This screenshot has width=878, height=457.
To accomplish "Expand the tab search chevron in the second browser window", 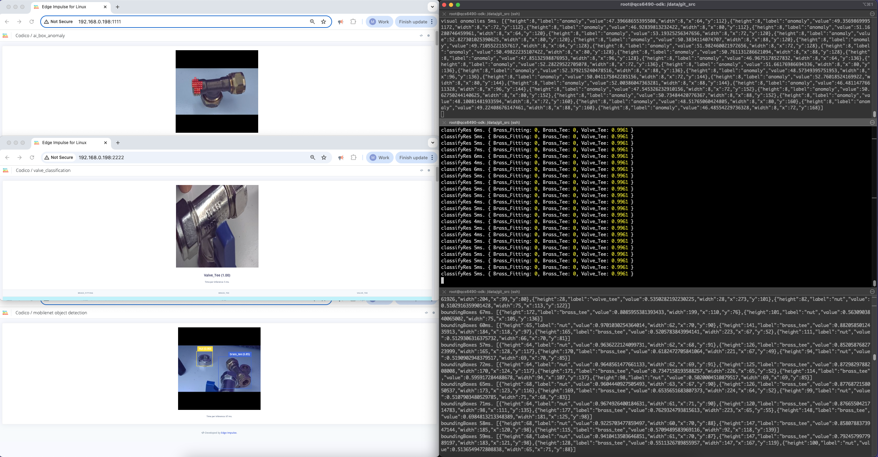I will coord(432,143).
